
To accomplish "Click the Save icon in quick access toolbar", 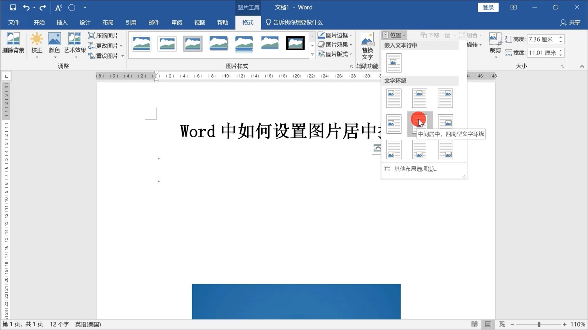I will coord(13,7).
